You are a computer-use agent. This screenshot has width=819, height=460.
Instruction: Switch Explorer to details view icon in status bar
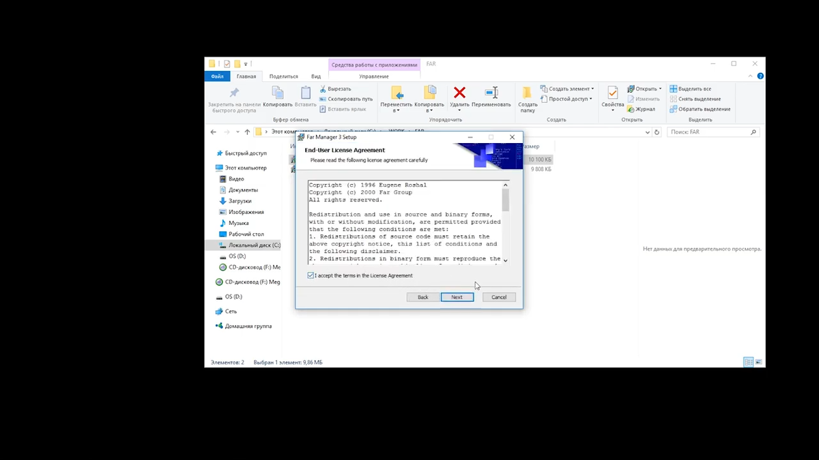click(748, 362)
